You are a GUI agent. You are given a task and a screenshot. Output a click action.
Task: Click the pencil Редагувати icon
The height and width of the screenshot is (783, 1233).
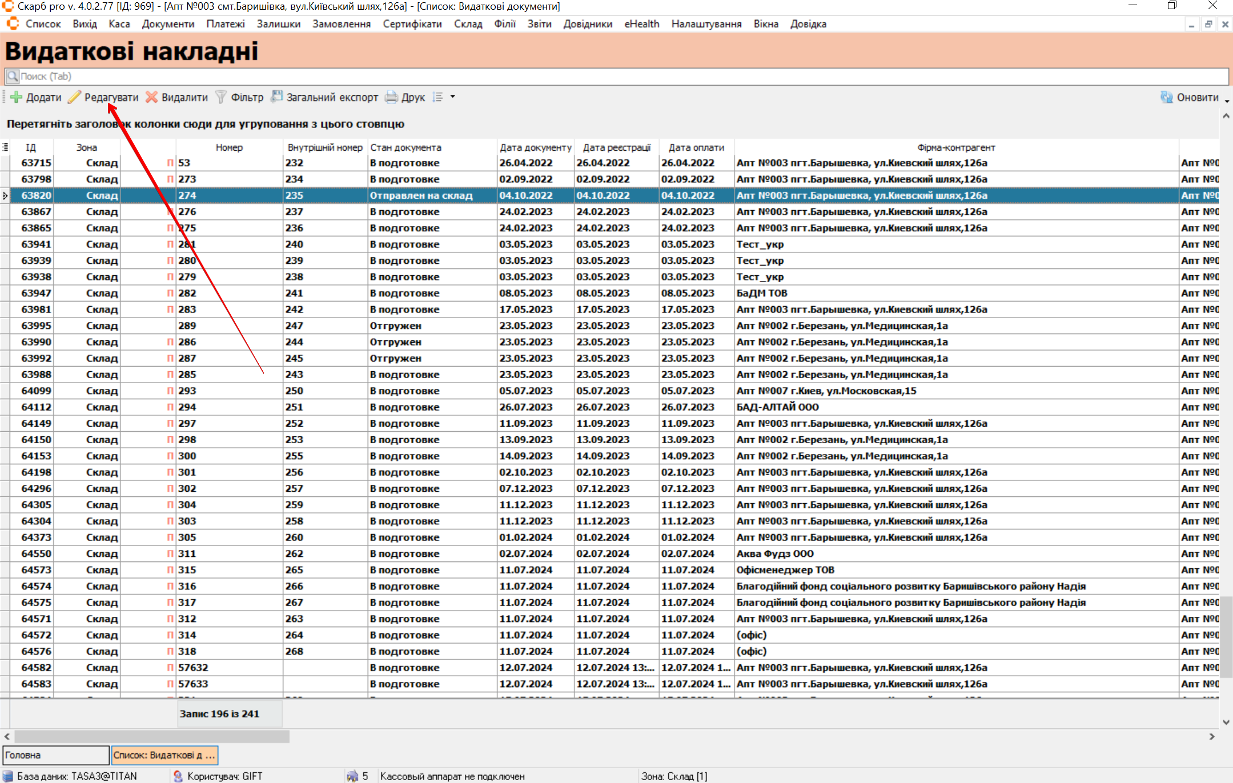(75, 97)
